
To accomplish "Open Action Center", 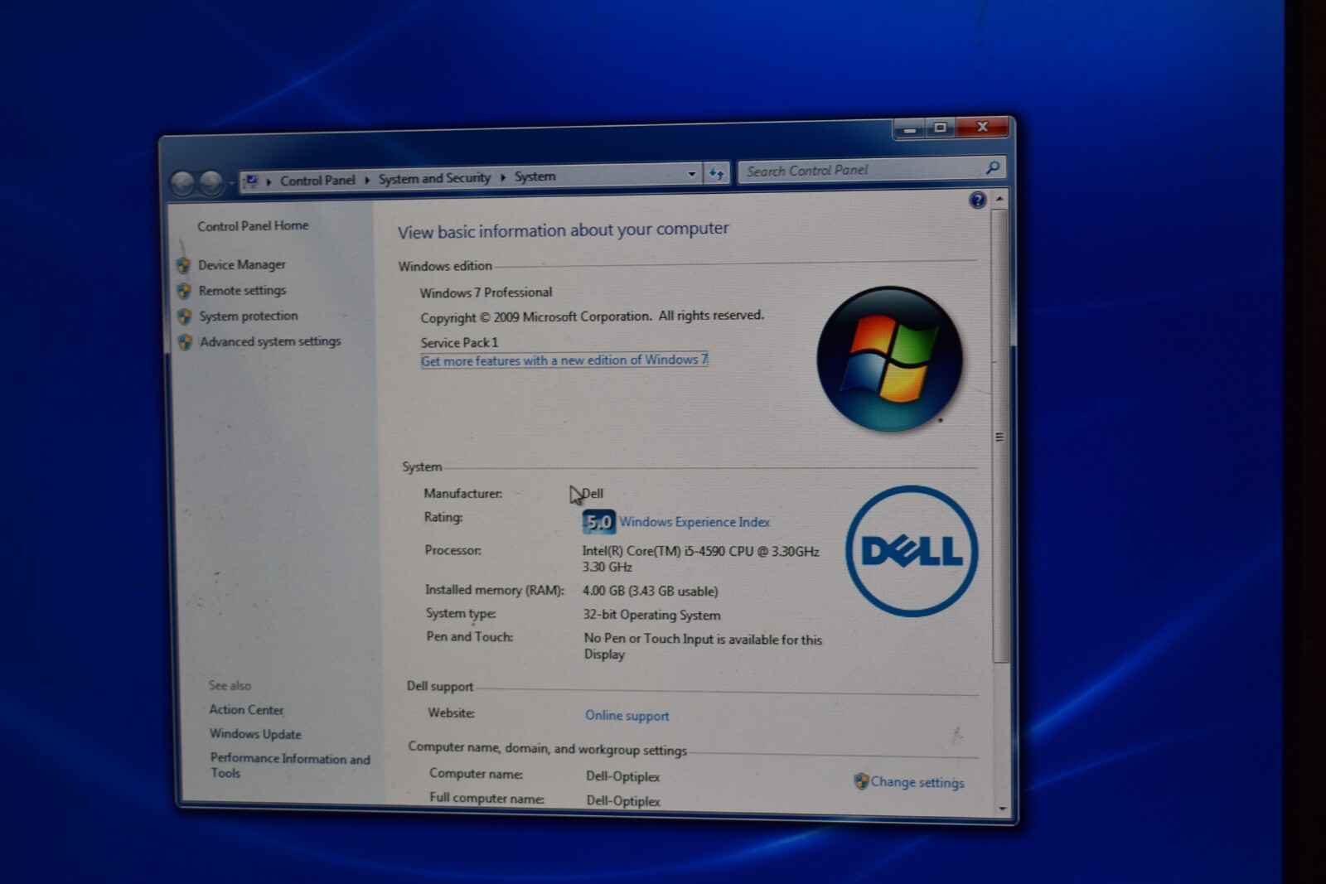I will coord(246,710).
